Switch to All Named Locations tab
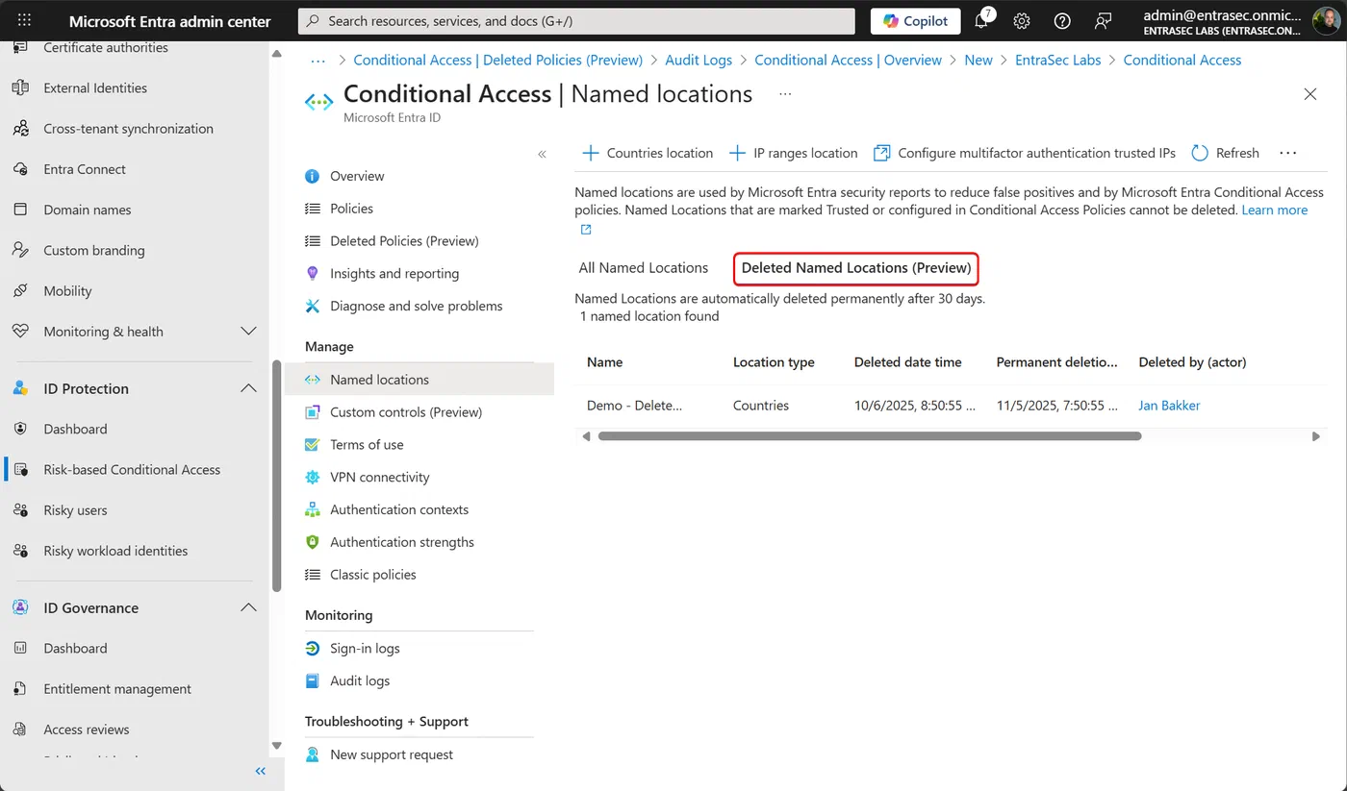1347x791 pixels. pyautogui.click(x=644, y=268)
